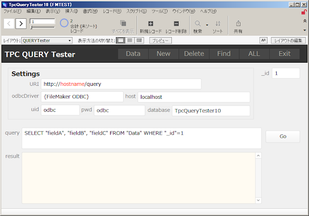309x216 pixels.
Task: Click result scrollbar up arrow
Action: tap(258, 156)
